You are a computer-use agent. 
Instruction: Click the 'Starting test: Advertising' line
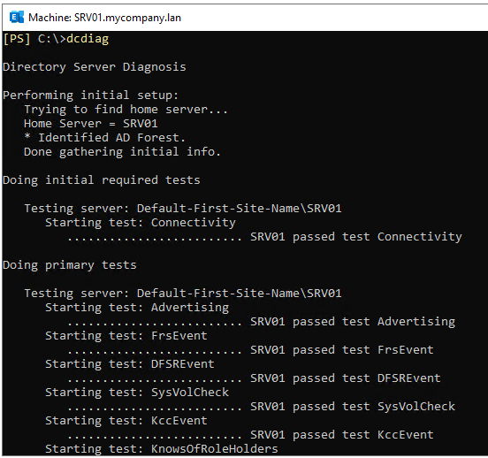(137, 308)
